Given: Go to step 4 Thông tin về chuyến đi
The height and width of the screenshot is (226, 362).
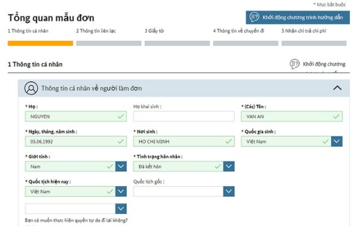Looking at the screenshot, I should pos(238,31).
